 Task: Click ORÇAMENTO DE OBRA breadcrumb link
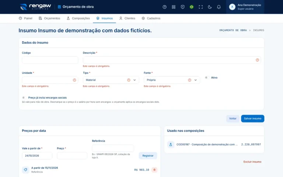click(x=233, y=30)
